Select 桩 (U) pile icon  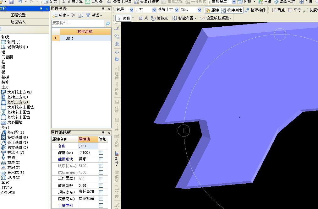(x=3, y=157)
